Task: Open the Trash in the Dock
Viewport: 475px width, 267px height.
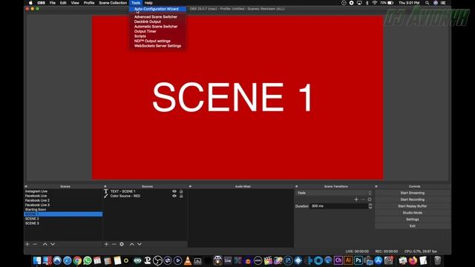Action: click(437, 260)
